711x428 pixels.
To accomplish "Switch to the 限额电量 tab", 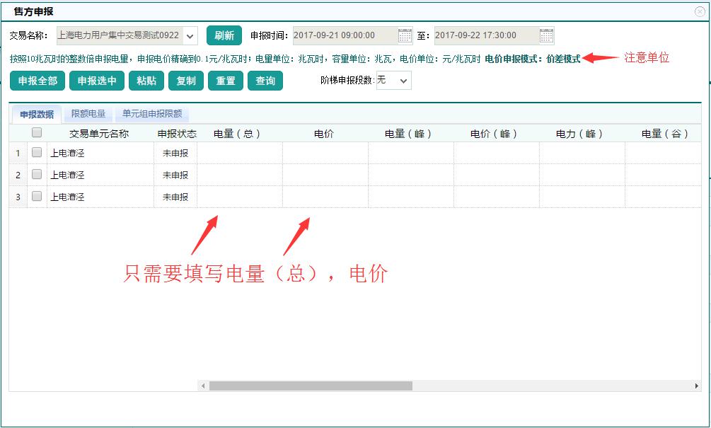I will [x=88, y=114].
